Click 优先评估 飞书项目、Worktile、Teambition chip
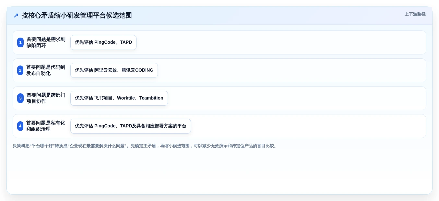This screenshot has width=439, height=201. tap(119, 98)
